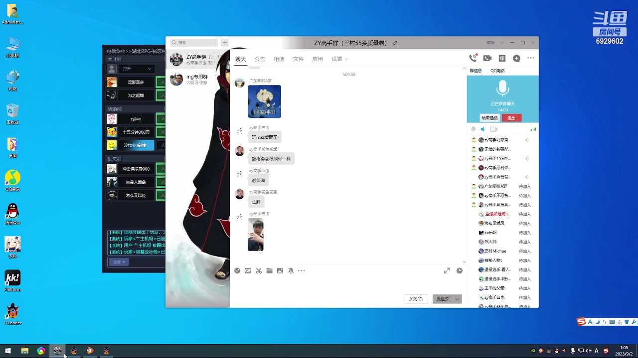638x358 pixels.
Task: Select mg专用群 conversation in list
Action: click(198, 79)
